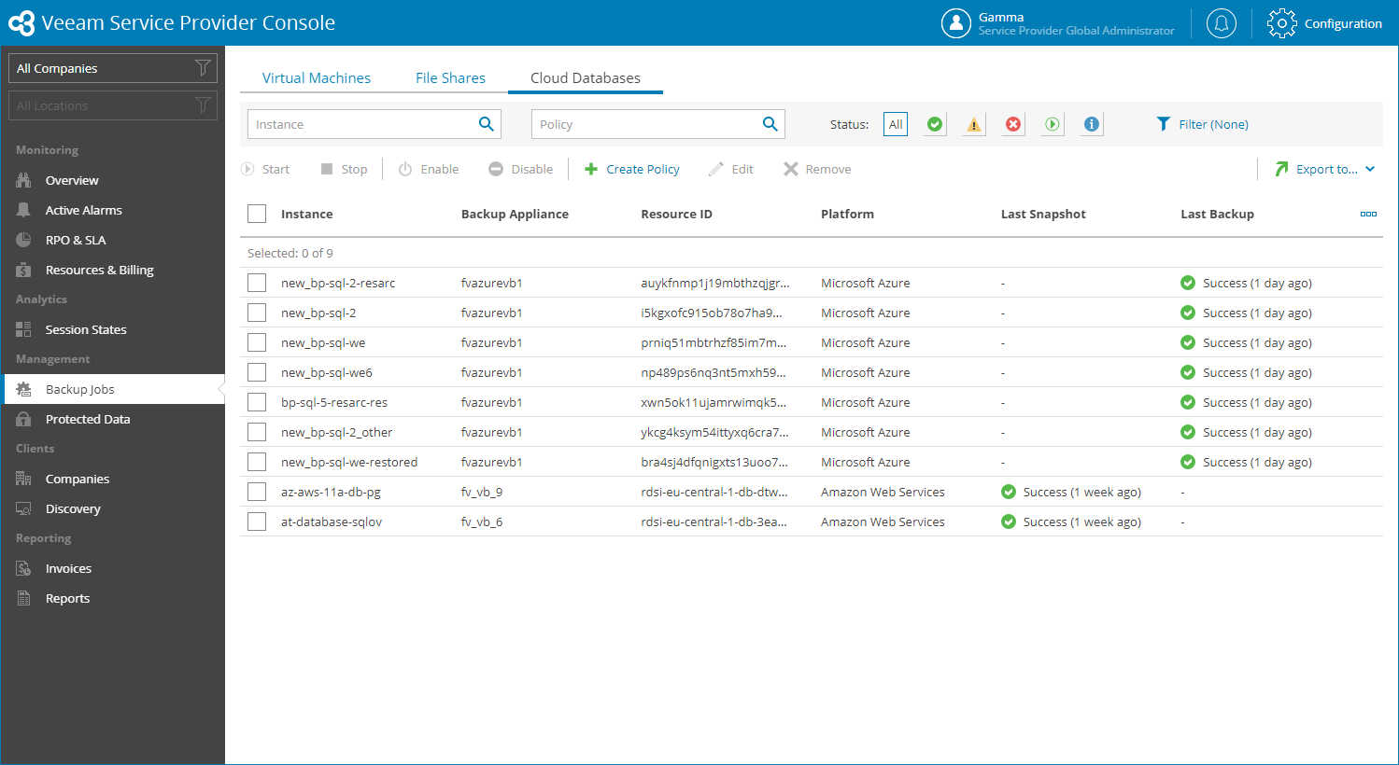Open Session States in the sidebar
The height and width of the screenshot is (765, 1399).
[x=113, y=329]
